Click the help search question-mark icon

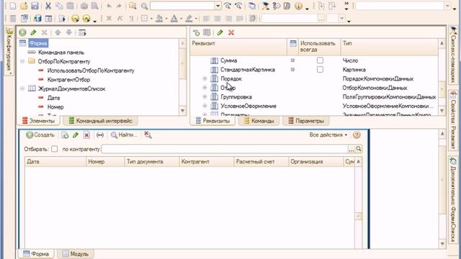click(x=277, y=6)
